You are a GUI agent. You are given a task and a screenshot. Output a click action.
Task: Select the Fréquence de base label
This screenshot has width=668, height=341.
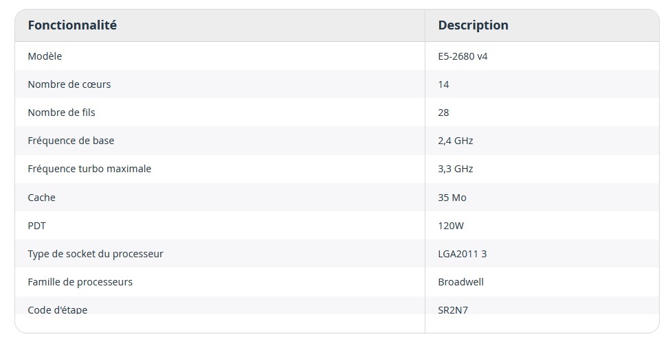pos(71,141)
